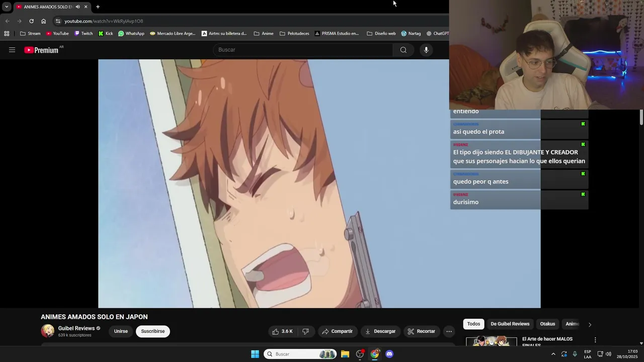Reload the page in the browser

pyautogui.click(x=31, y=21)
